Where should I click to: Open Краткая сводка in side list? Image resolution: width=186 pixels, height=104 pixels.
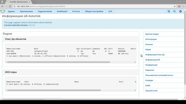152,34
